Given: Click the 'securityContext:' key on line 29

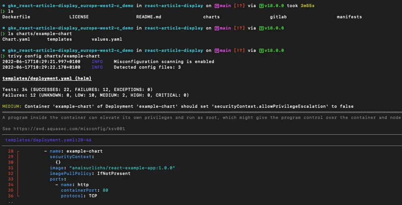Looking at the screenshot, I should [x=72, y=157].
